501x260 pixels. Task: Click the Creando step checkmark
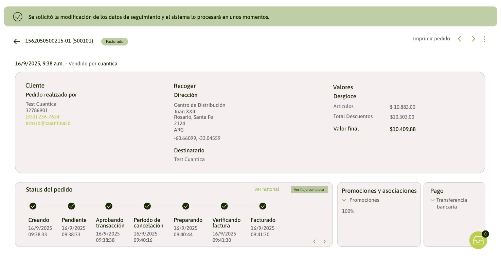pyautogui.click(x=33, y=206)
